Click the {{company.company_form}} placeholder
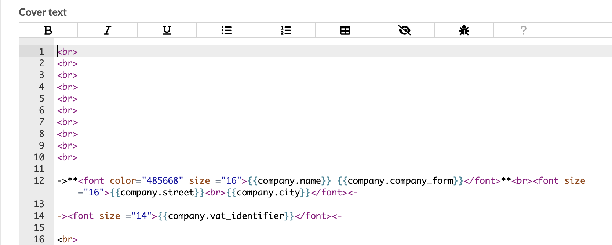 [400, 181]
